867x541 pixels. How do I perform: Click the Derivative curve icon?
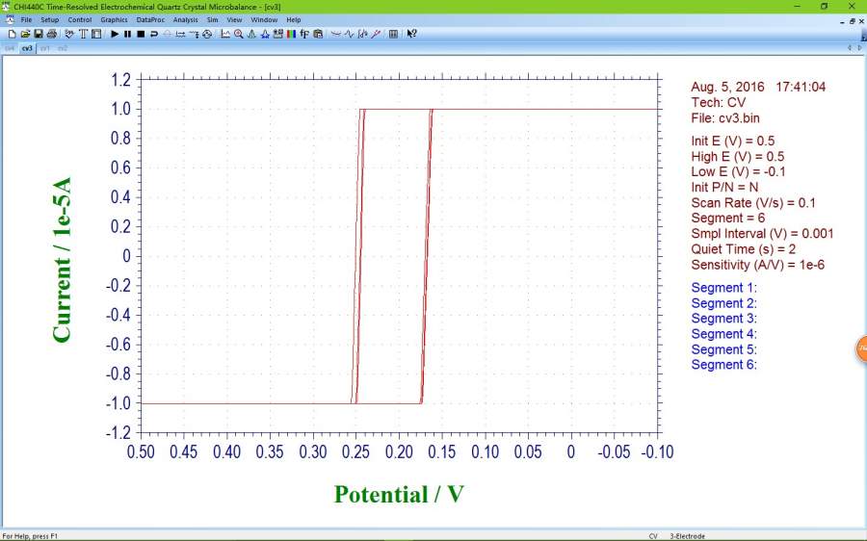tap(349, 34)
